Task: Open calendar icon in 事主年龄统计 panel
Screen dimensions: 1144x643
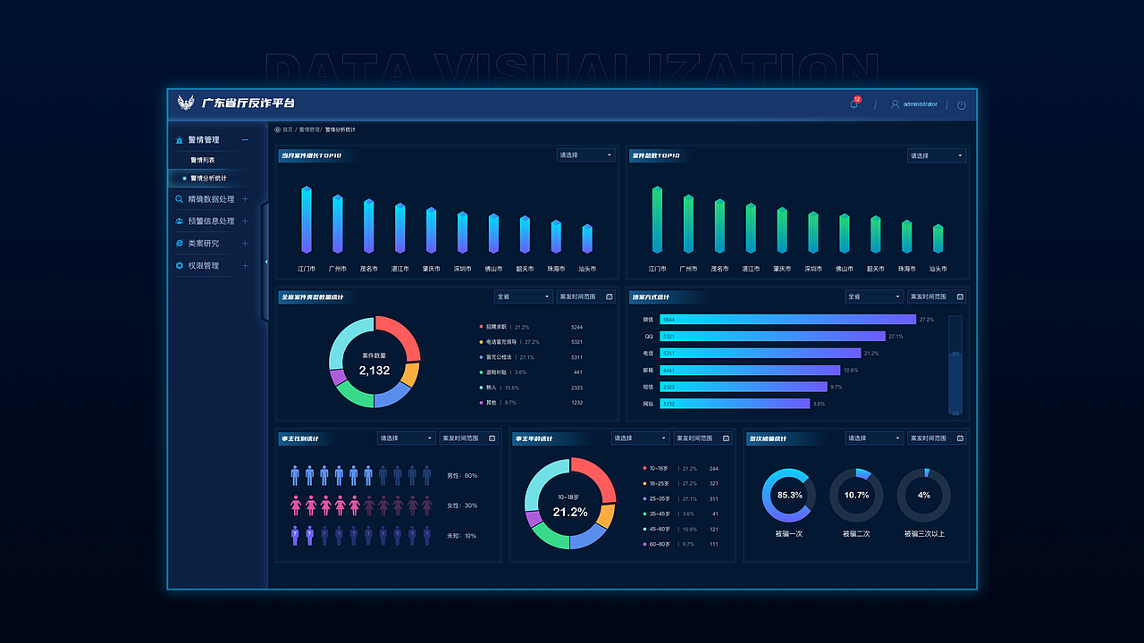Action: 728,438
